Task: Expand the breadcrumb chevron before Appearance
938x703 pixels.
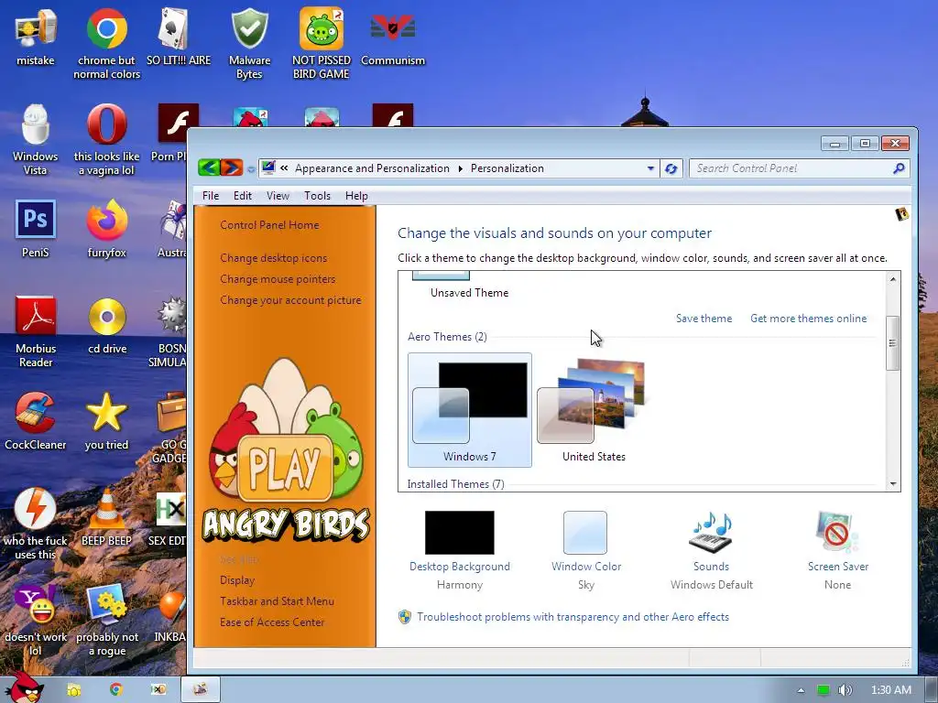Action: (284, 168)
